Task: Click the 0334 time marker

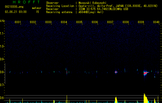Action: click(64, 22)
